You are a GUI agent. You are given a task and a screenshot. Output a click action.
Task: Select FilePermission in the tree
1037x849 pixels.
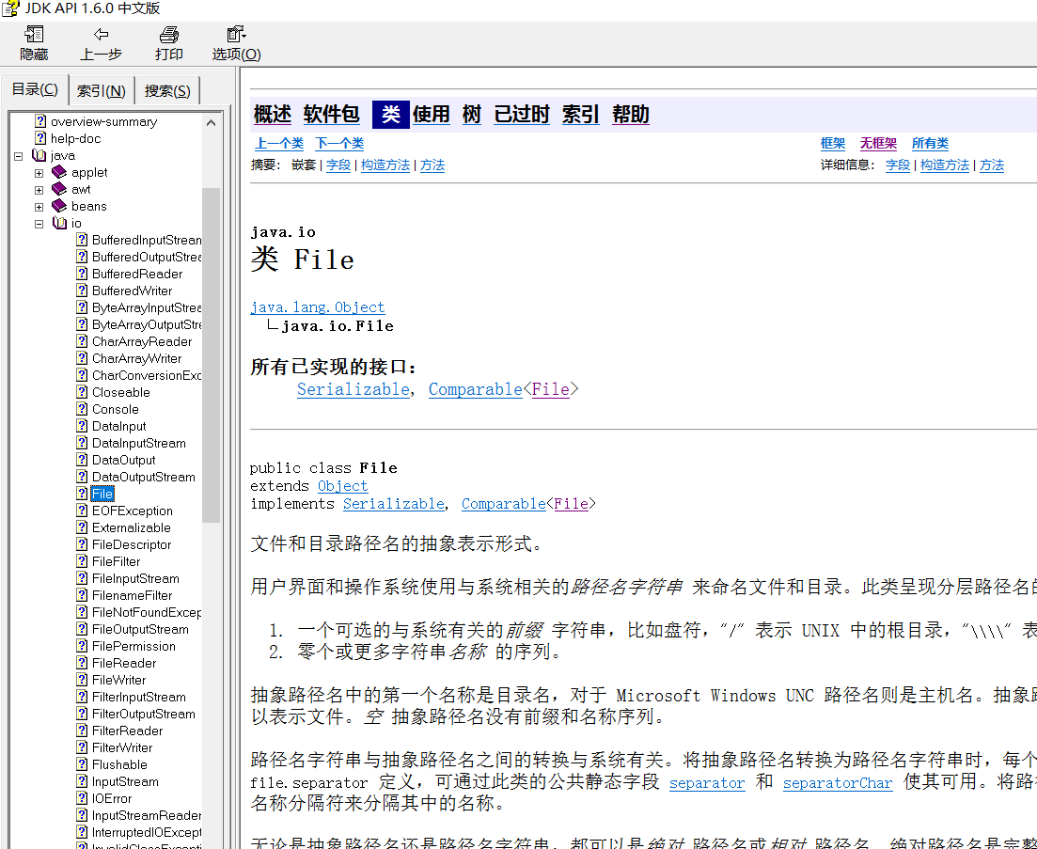[134, 646]
